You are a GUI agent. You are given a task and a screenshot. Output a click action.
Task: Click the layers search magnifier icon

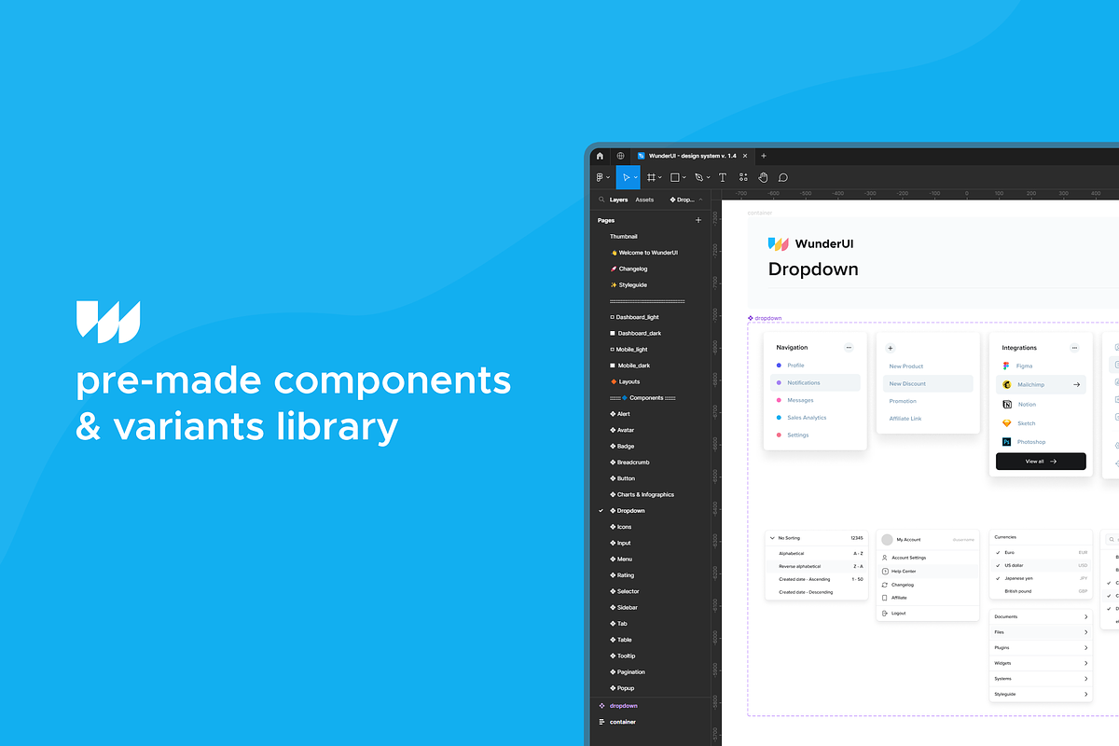[601, 200]
